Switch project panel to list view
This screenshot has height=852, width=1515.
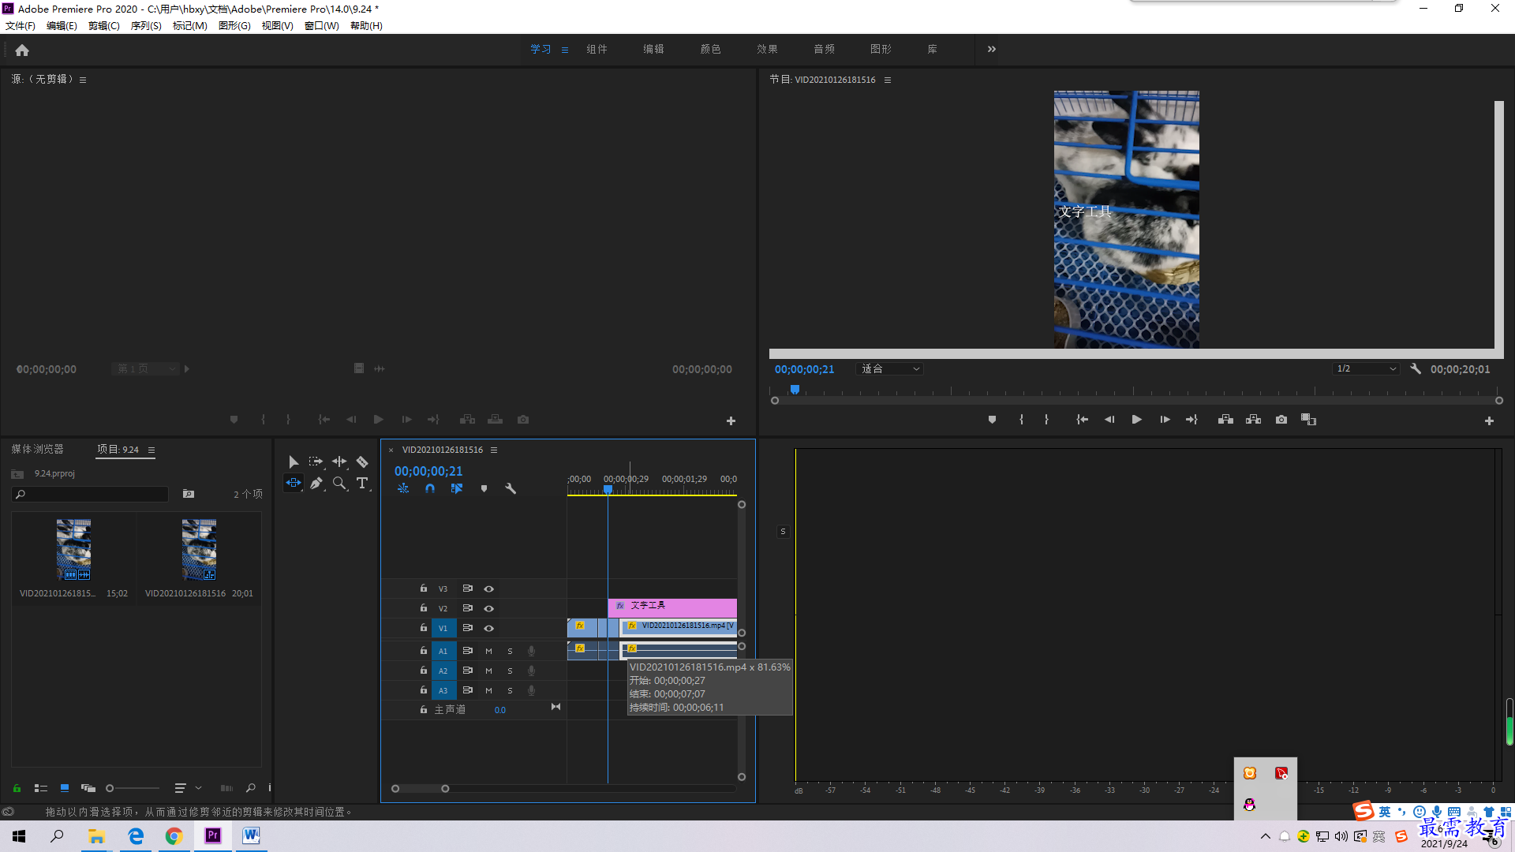click(x=41, y=787)
